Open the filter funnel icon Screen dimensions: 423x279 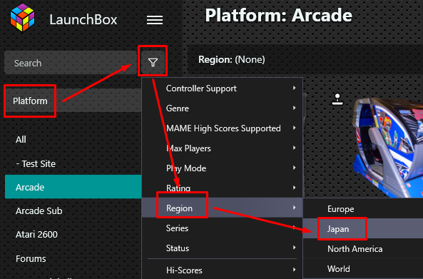point(153,63)
